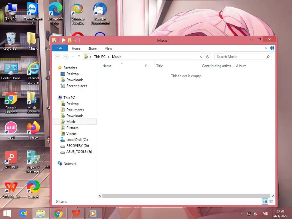The width and height of the screenshot is (292, 219).
Task: Select the Mozilla Thunderbird desktop icon
Action: [x=100, y=14]
